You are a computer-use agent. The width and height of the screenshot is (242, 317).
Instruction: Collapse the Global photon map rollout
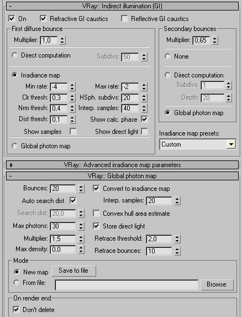click(x=122, y=176)
